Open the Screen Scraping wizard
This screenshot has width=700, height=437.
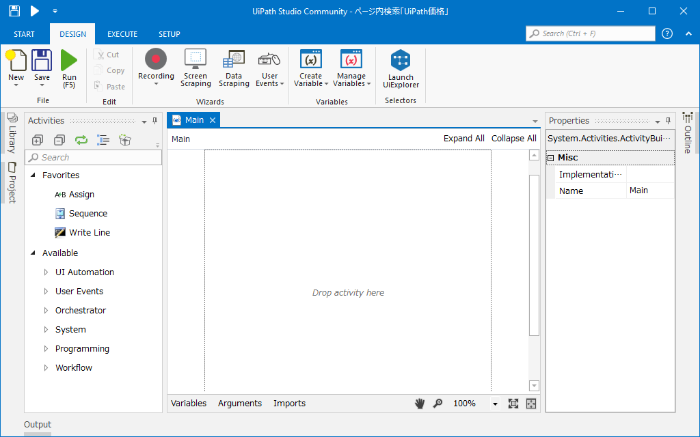196,59
